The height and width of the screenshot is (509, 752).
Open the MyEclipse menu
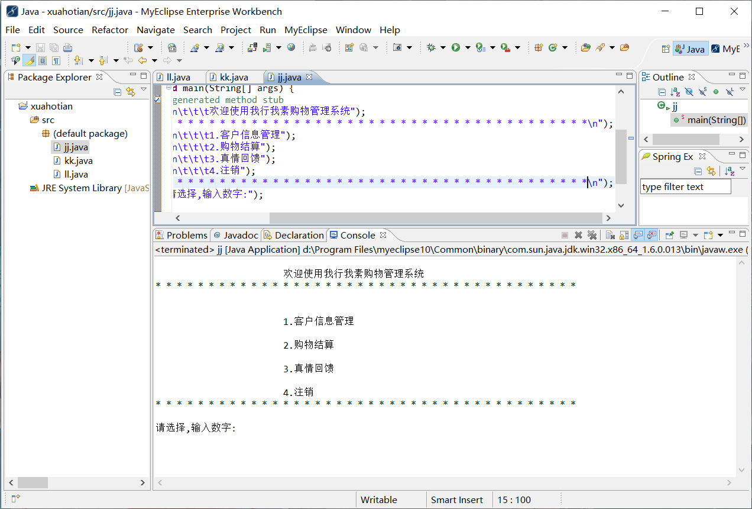coord(306,30)
